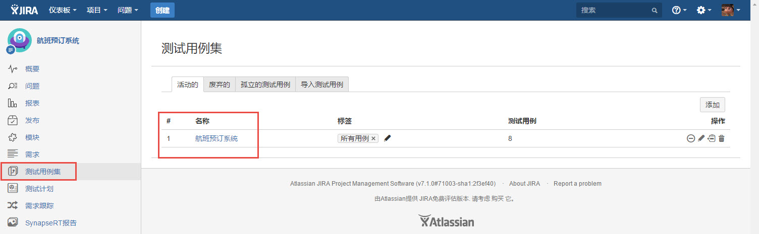This screenshot has height=234, width=759.
Task: Click the 报表 bar chart icon
Action: coord(13,103)
